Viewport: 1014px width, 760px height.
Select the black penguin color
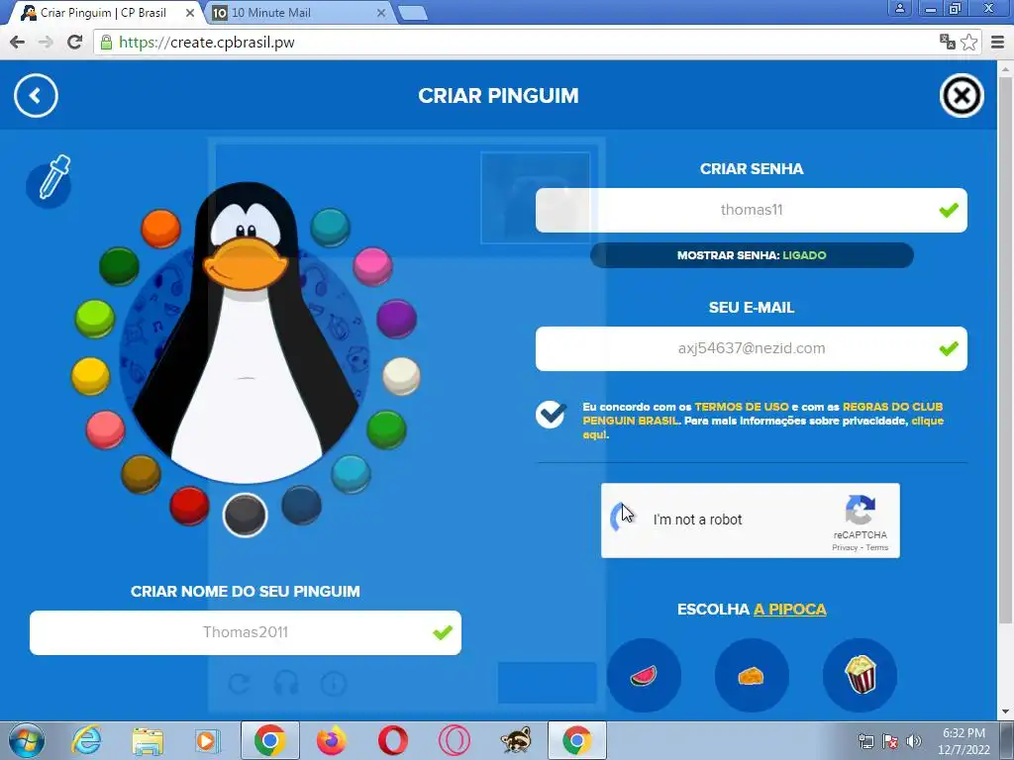(246, 515)
